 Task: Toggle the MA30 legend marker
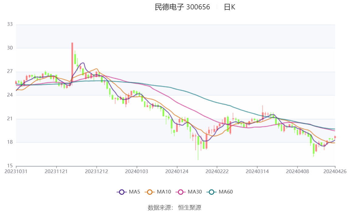181,192
